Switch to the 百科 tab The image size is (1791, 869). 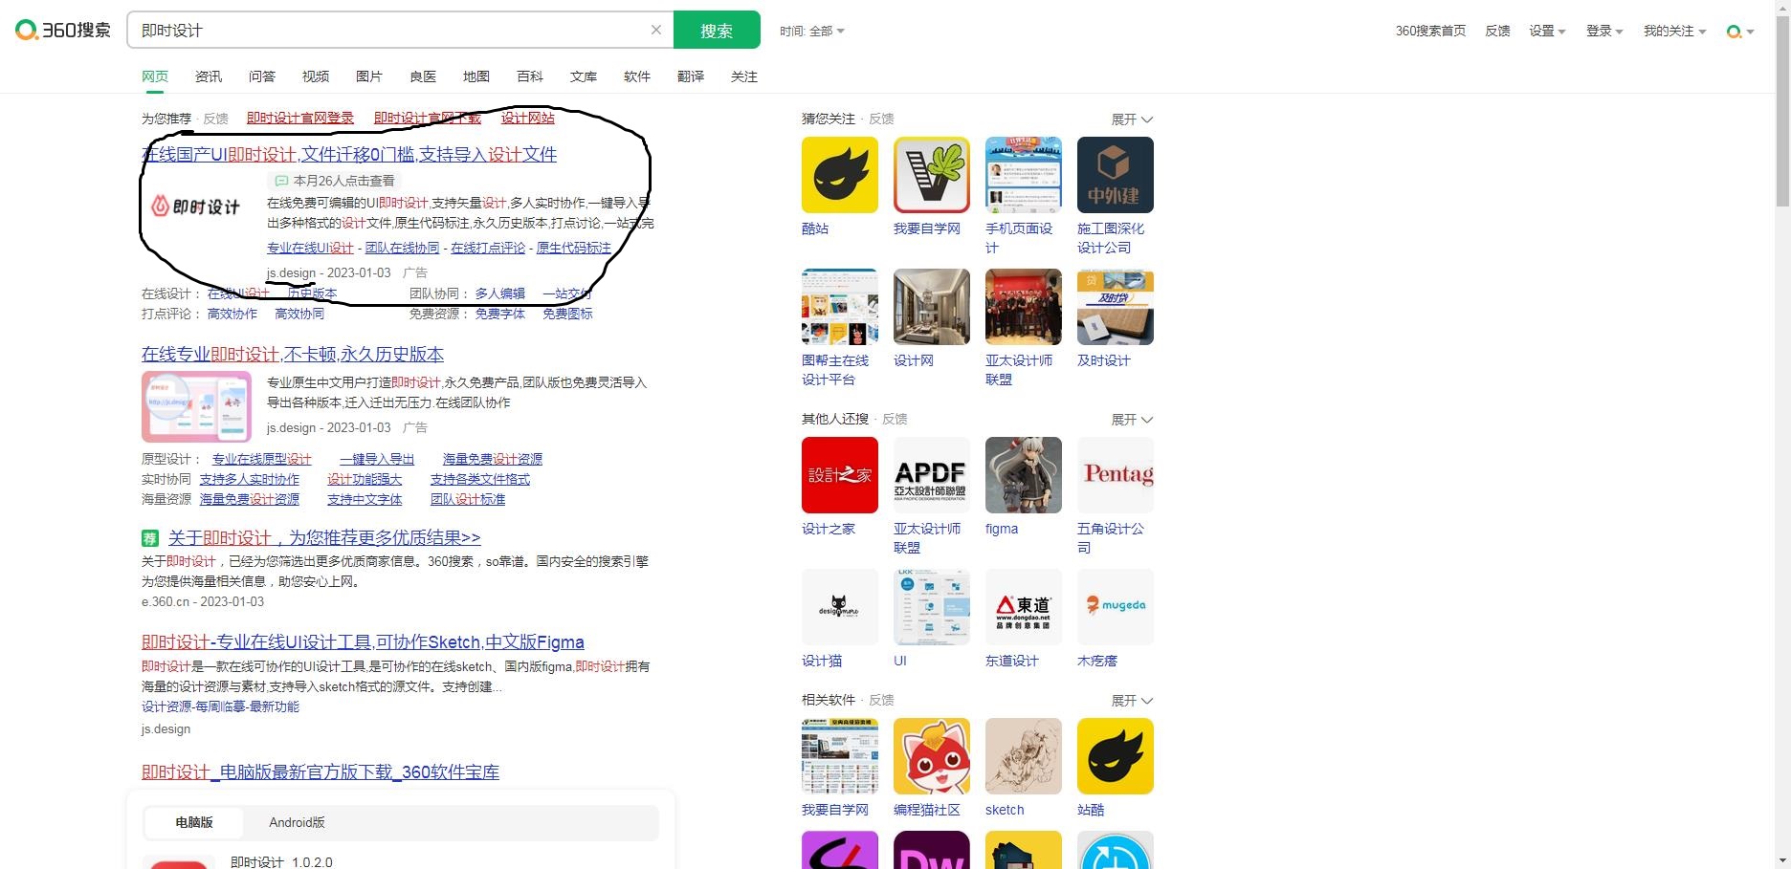(x=530, y=76)
